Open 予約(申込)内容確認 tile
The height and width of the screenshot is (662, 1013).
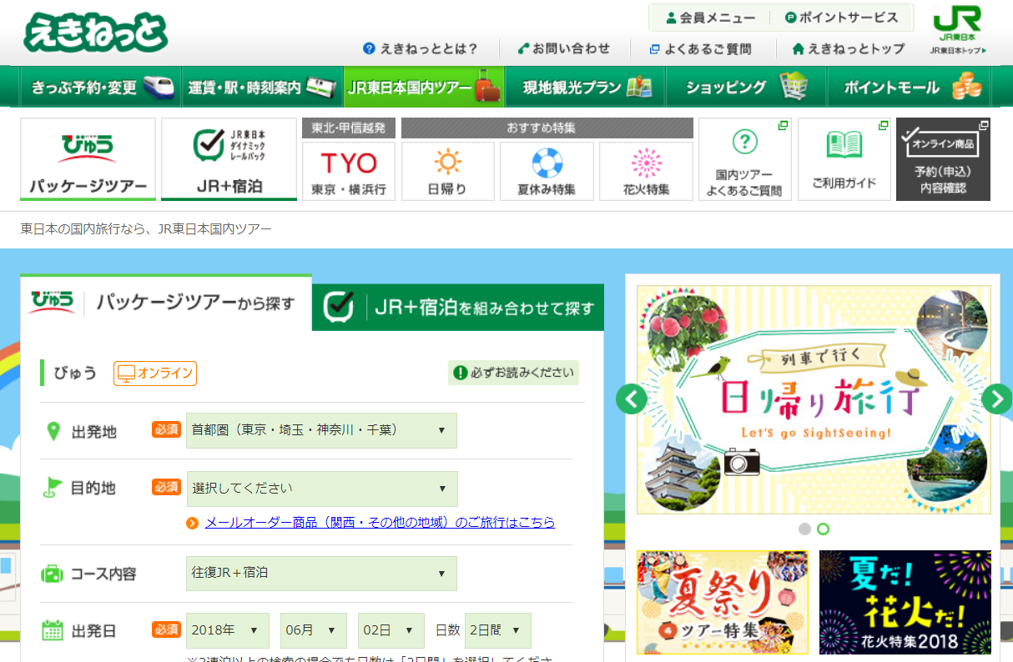click(943, 159)
